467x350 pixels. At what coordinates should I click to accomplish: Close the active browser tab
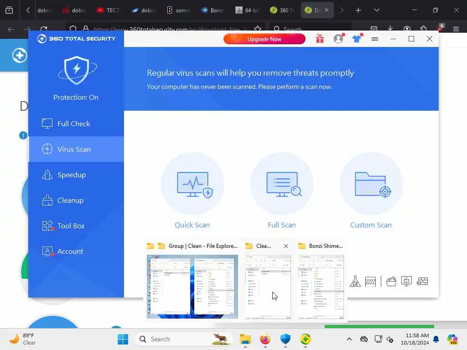pyautogui.click(x=327, y=10)
